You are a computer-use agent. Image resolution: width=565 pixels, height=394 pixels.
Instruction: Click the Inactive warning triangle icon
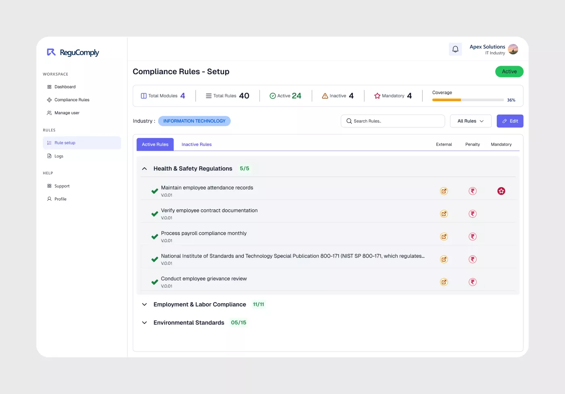click(325, 96)
